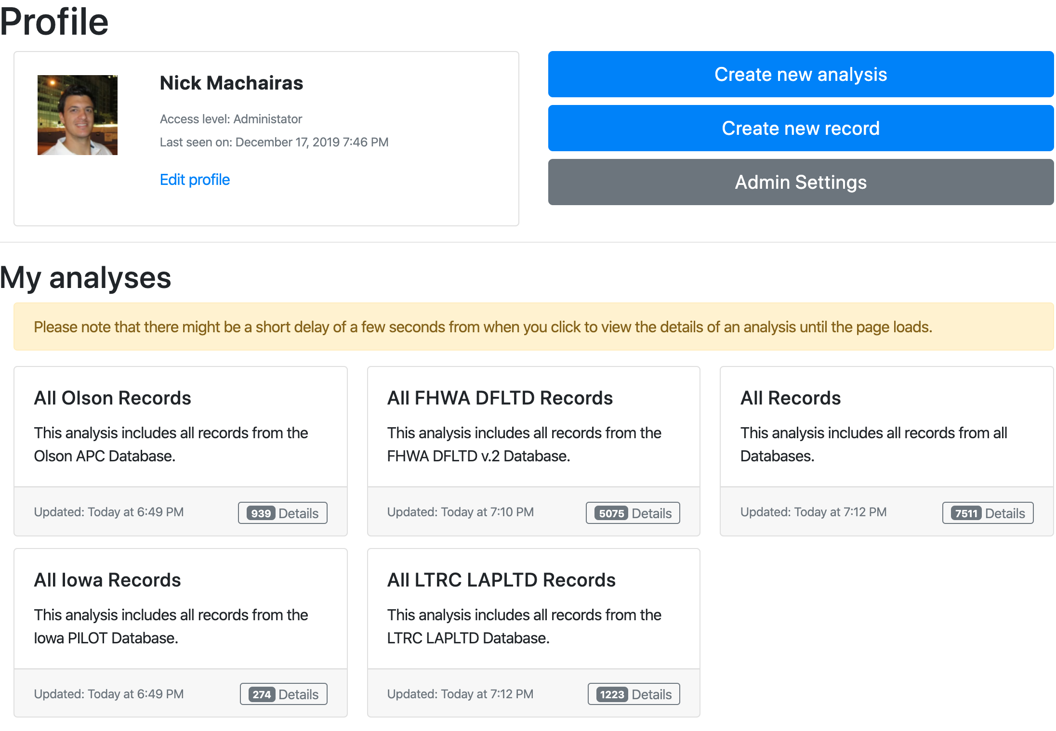Select the All Iowa Records card title

[107, 580]
